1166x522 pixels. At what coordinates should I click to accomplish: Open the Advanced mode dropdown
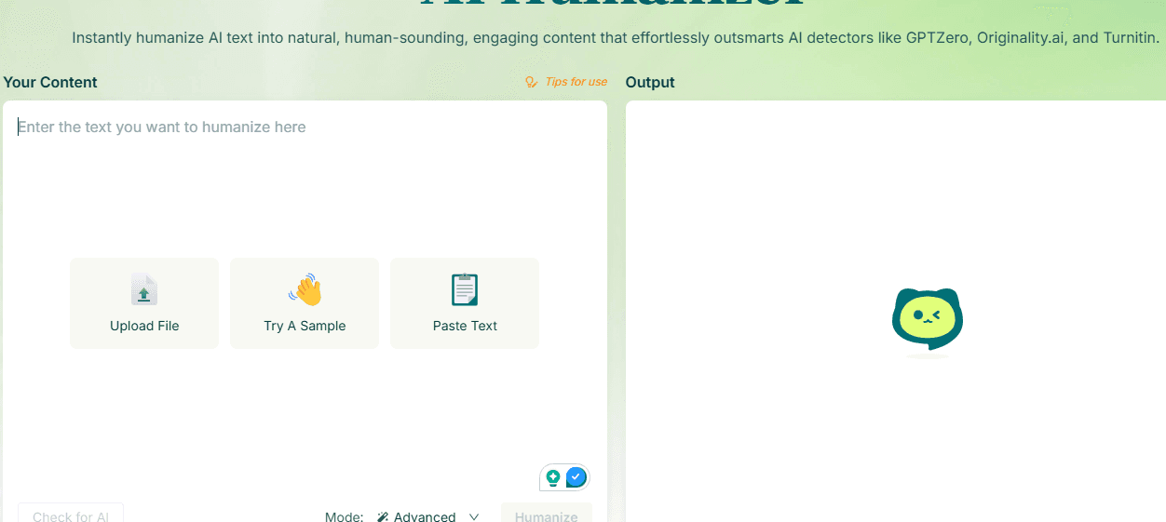tap(428, 516)
